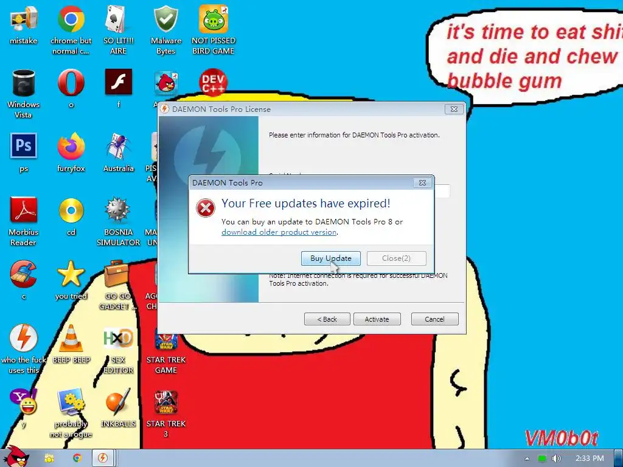623x467 pixels.
Task: Click the Angry Birds start button
Action: pos(16,457)
